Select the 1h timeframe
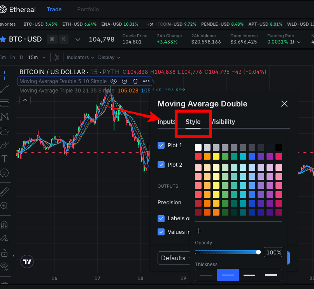The height and width of the screenshot is (289, 314). click(x=12, y=57)
